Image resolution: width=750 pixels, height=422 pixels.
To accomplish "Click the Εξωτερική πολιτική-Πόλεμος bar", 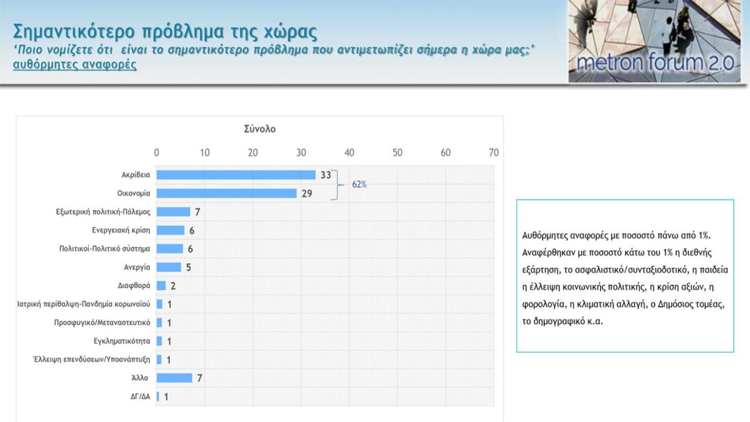I will (173, 212).
